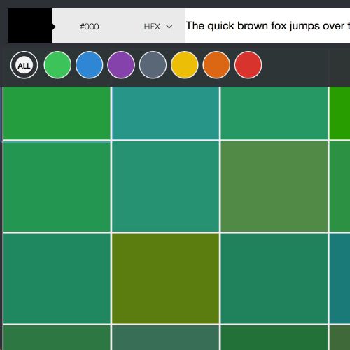
Task: Pick the bright lime green swatch at right edge
Action: [x=340, y=113]
